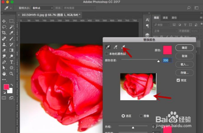Screen dimensions: 203x133
Task: Select the Horizontal Type tool
Action: click(x=12, y=62)
